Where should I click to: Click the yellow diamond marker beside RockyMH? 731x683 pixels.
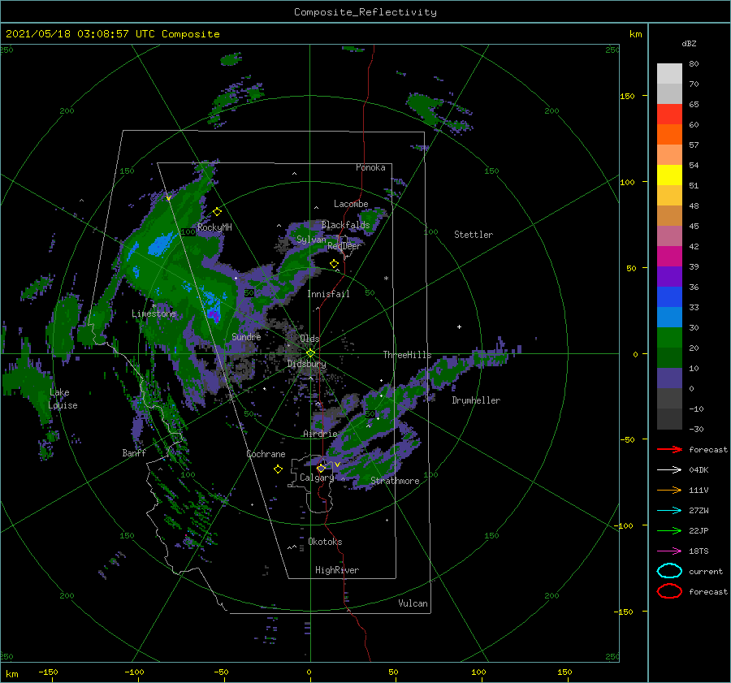pos(217,212)
